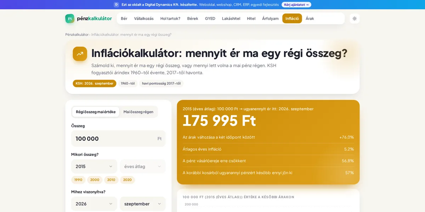Screen dimensions: 425x212
Task: Click the A pénz vásárlóereje erre csökkent label
Action: click(x=214, y=161)
